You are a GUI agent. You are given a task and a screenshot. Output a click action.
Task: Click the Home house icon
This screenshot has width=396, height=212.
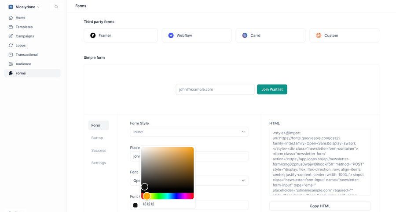click(x=11, y=18)
